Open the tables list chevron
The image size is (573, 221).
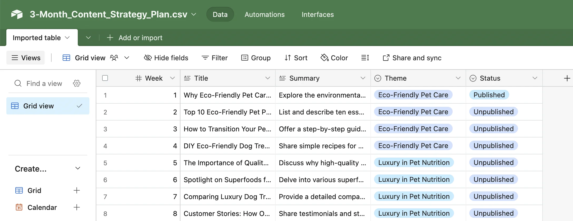point(88,38)
